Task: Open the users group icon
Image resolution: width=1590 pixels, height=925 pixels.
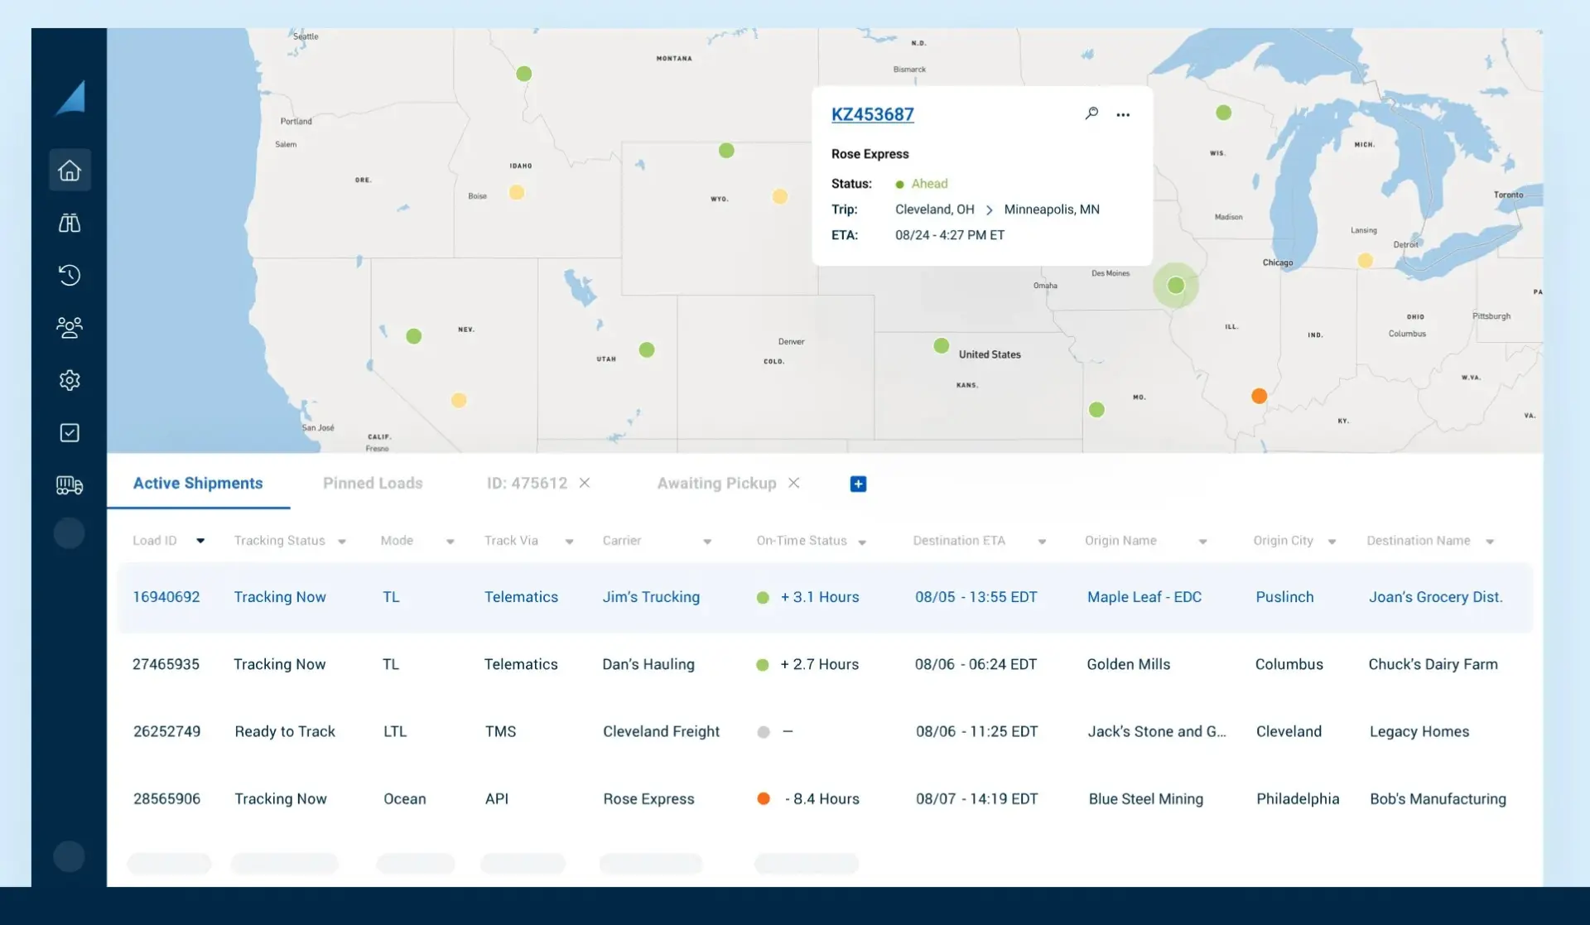Action: (70, 328)
